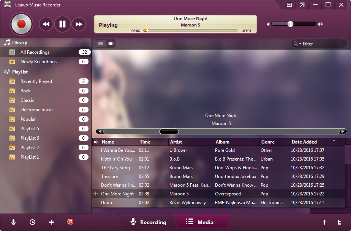This screenshot has width=351, height=231.
Task: Click the All Recordings folder icon
Action: pos(12,52)
